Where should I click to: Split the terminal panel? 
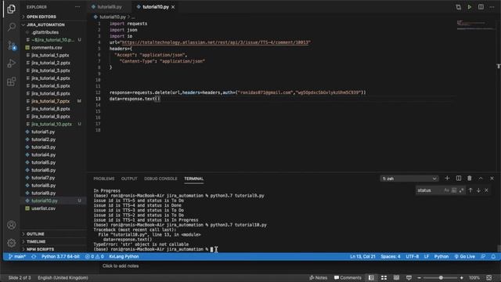[x=459, y=178]
